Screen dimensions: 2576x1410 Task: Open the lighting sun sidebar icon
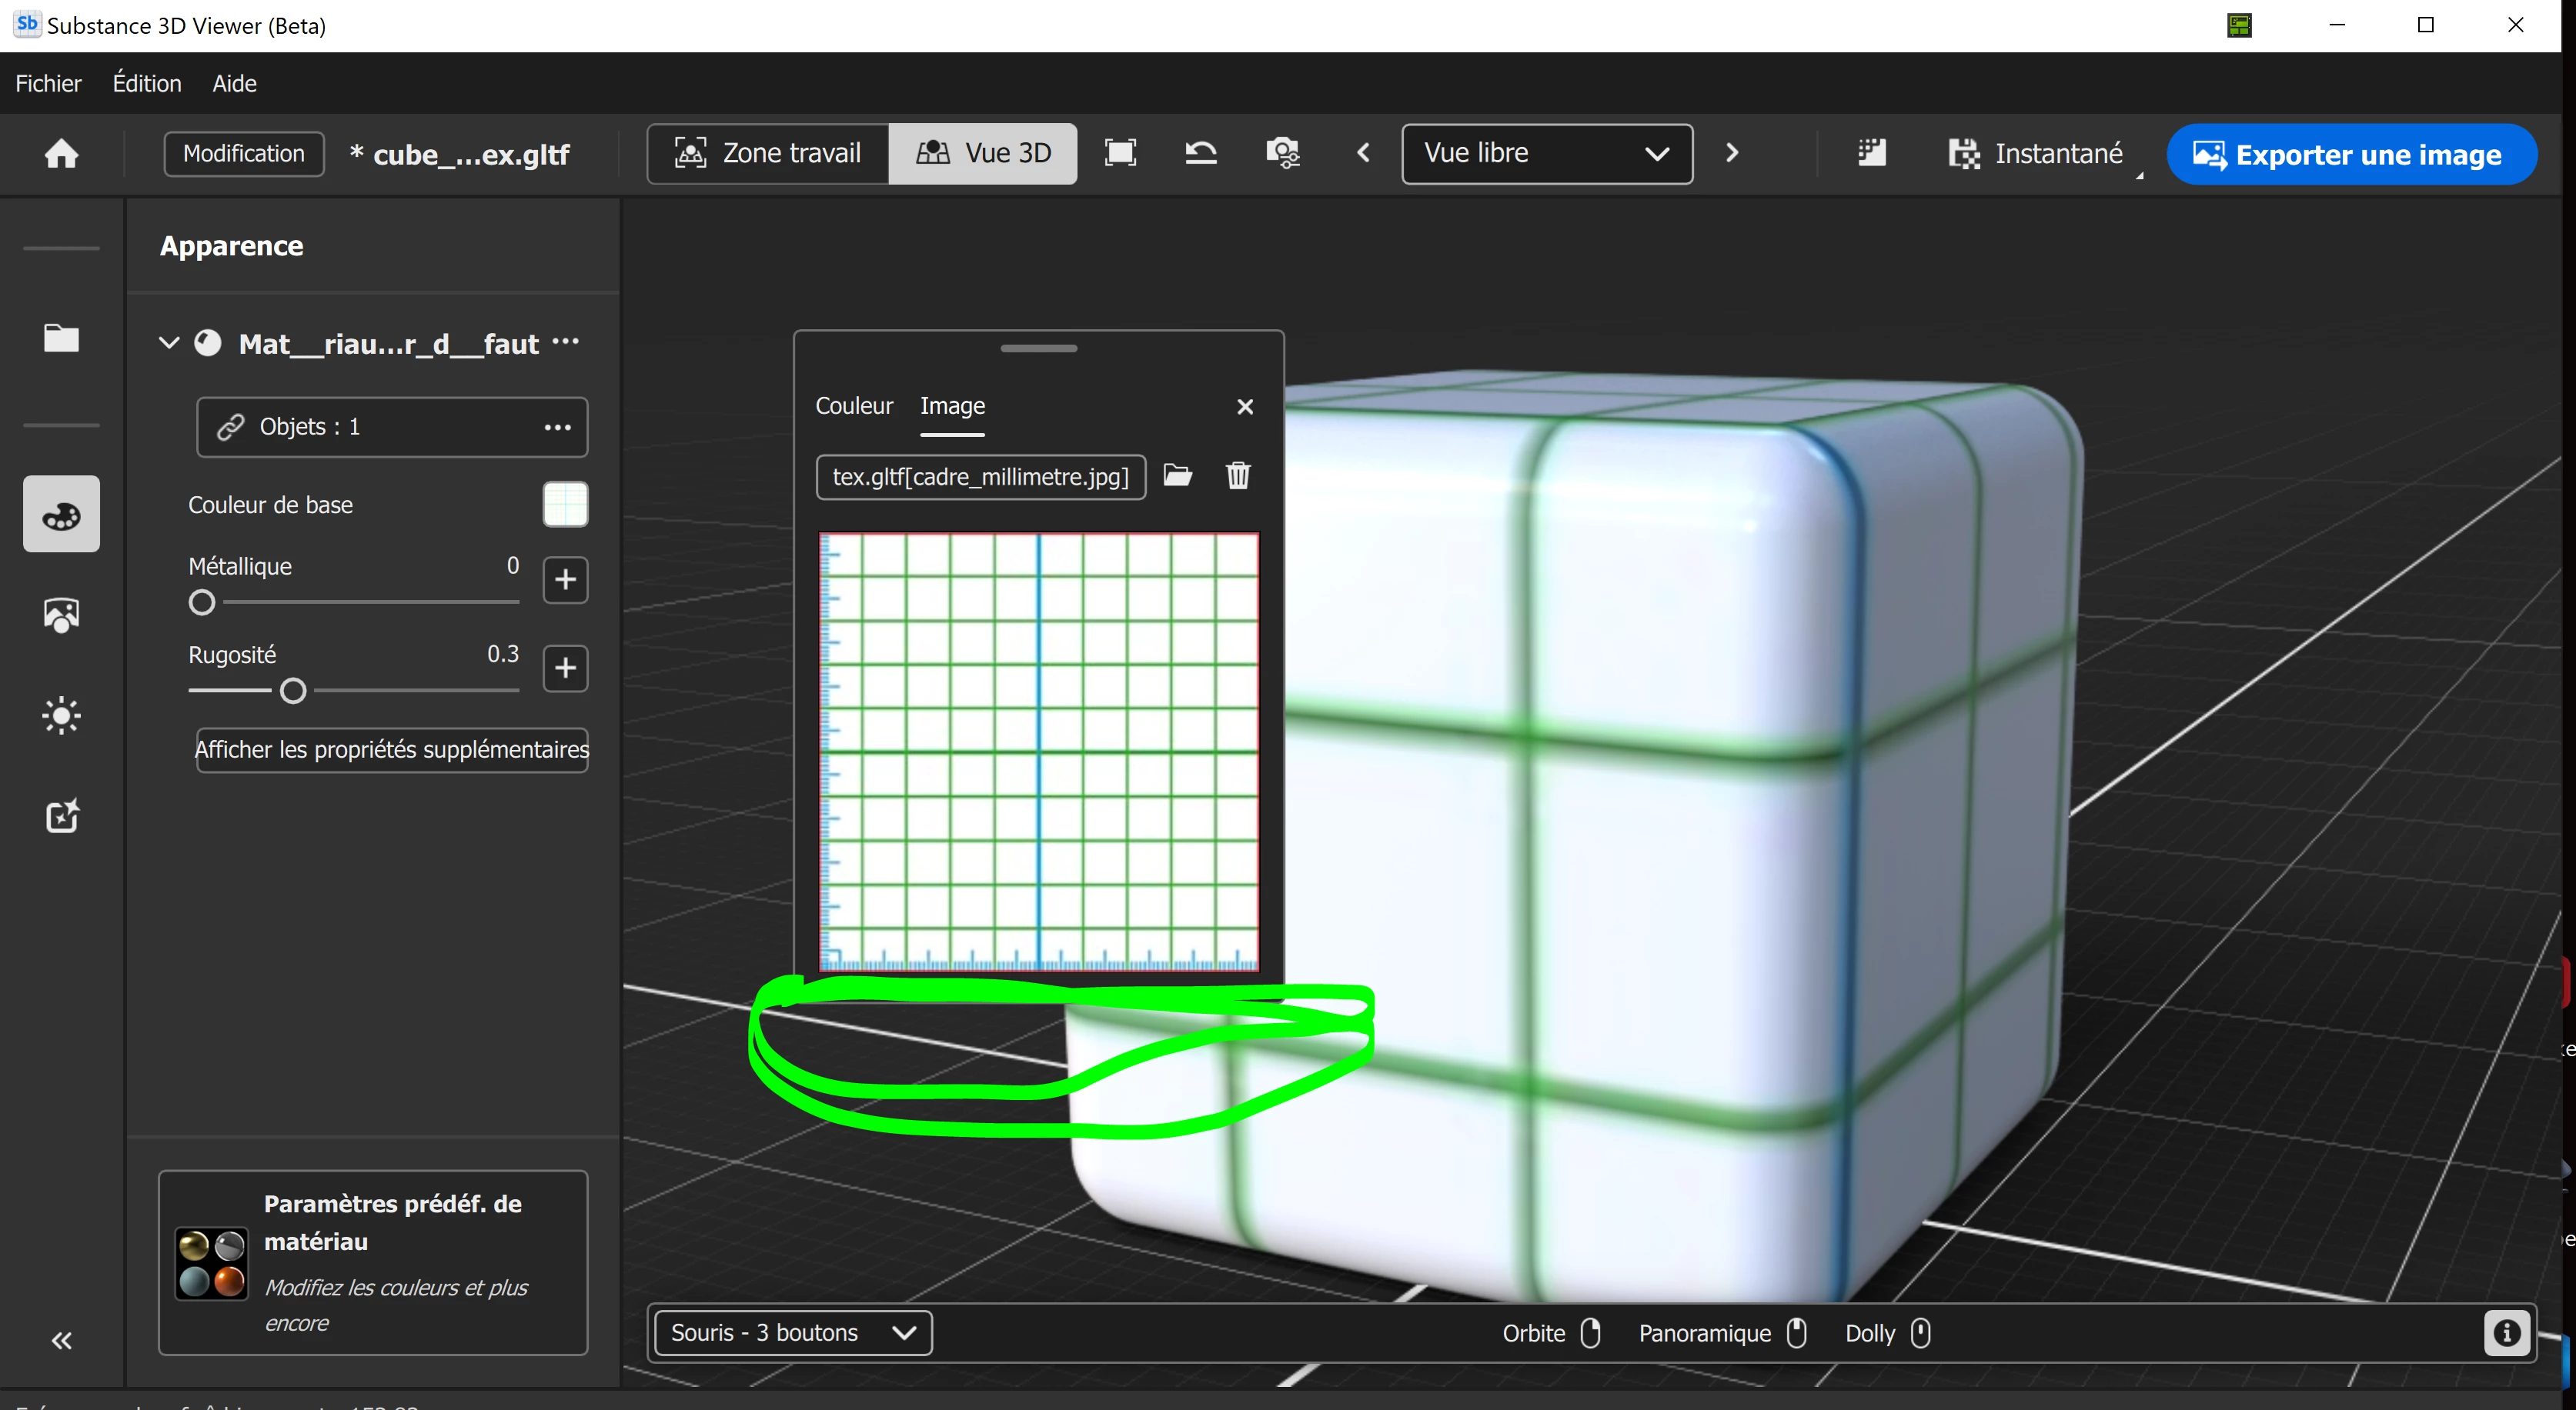(x=61, y=715)
